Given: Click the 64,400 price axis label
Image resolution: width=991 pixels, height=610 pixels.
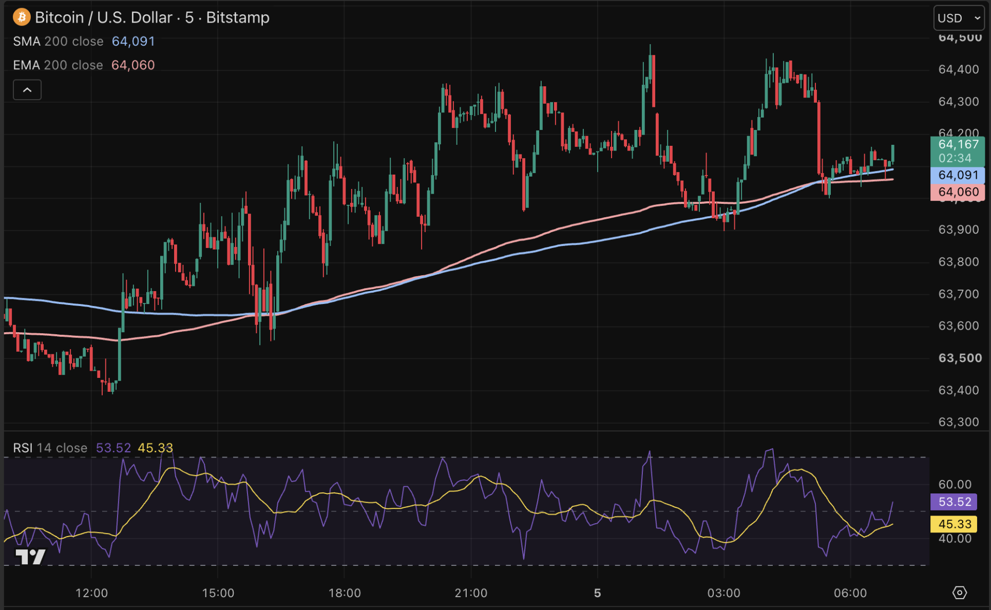Looking at the screenshot, I should (x=959, y=69).
